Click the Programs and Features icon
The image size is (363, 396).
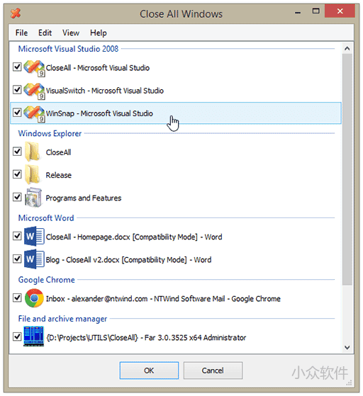coord(33,198)
